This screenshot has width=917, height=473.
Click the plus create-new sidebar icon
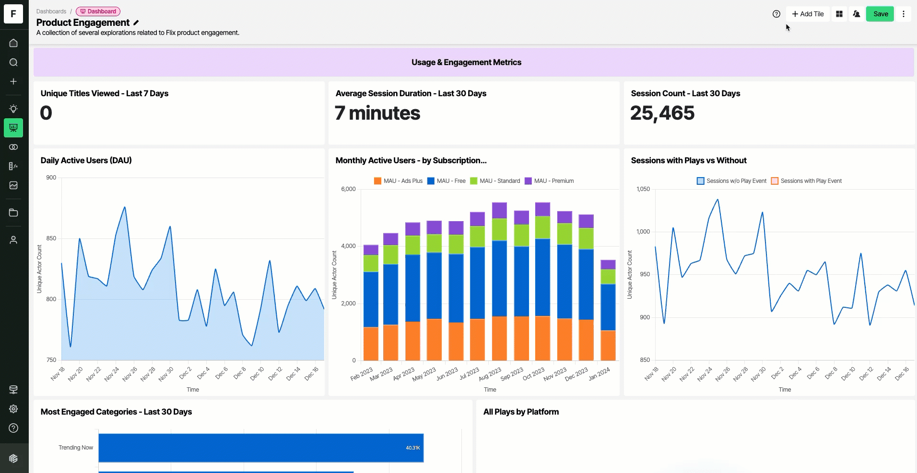[x=13, y=81]
